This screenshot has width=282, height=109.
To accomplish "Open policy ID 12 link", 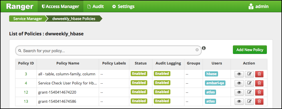I will point(26,92).
